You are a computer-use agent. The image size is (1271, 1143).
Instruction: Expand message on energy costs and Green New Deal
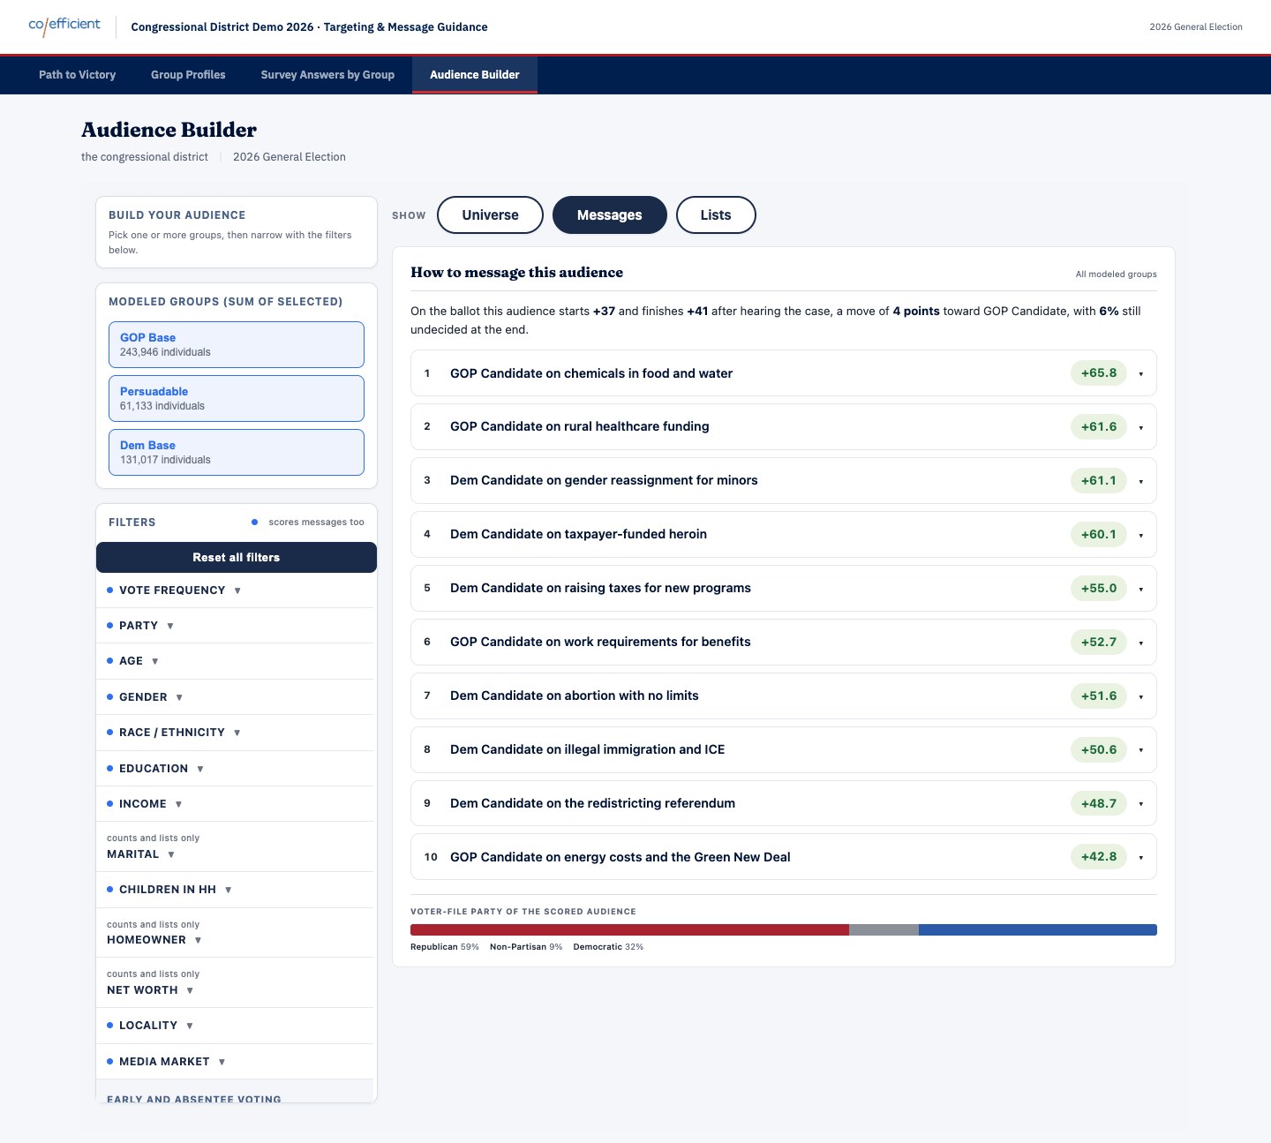click(784, 857)
